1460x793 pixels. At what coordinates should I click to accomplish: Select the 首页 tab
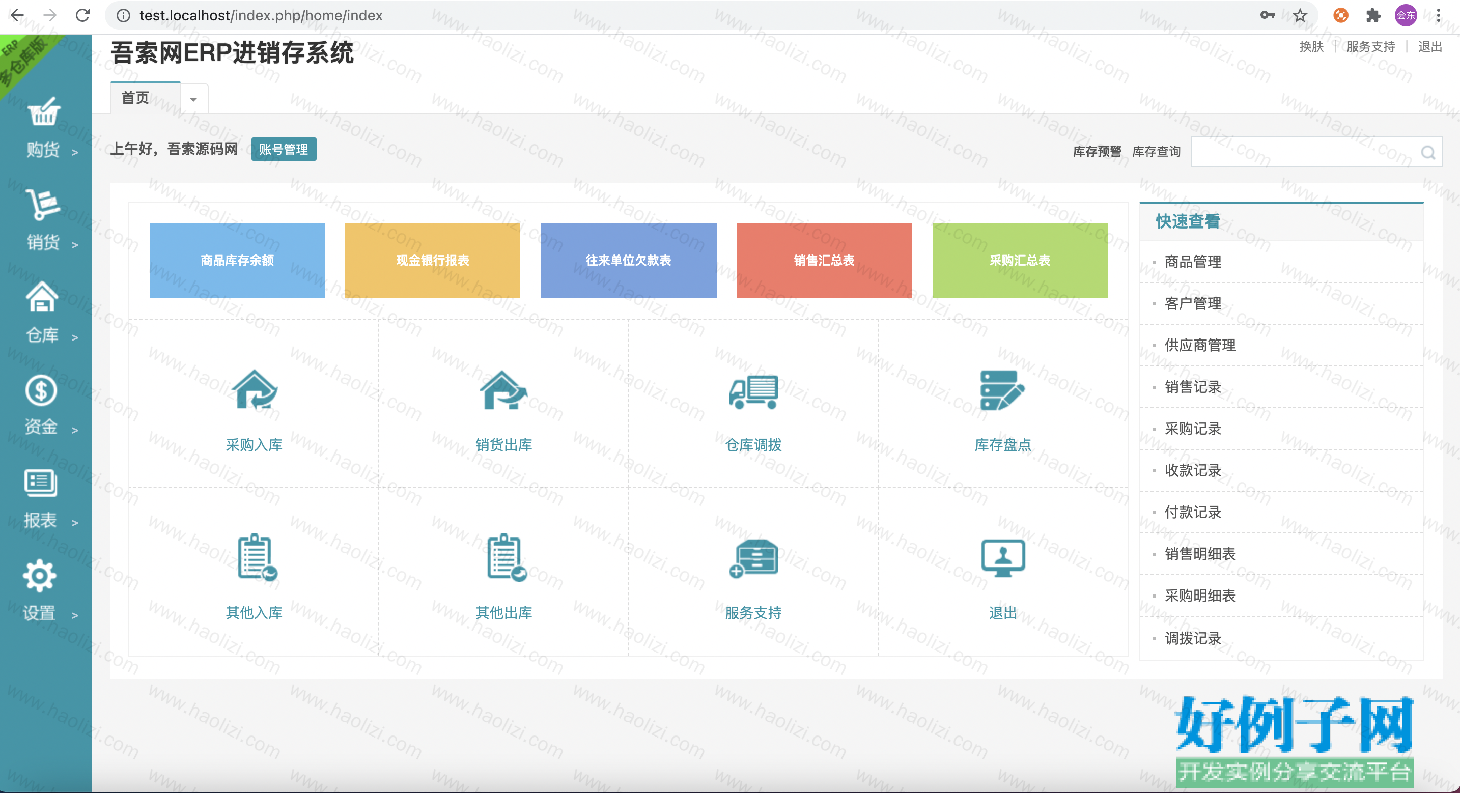145,98
